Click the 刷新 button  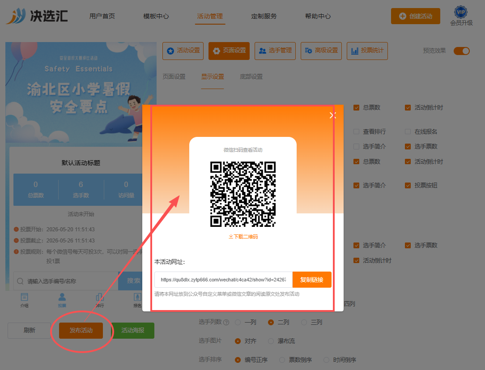tap(30, 330)
